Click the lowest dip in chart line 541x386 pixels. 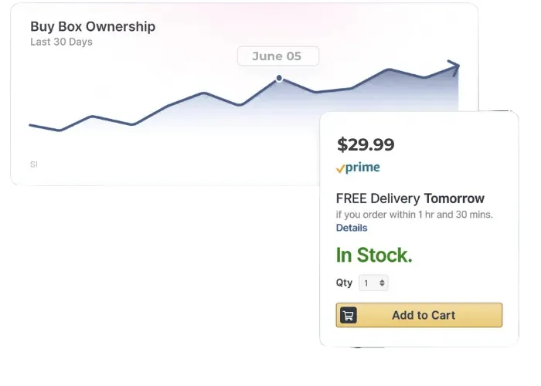(x=59, y=130)
